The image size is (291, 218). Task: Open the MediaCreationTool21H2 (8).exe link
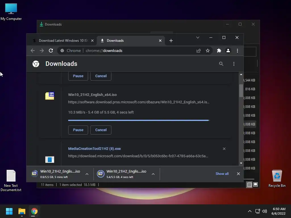coord(94,149)
